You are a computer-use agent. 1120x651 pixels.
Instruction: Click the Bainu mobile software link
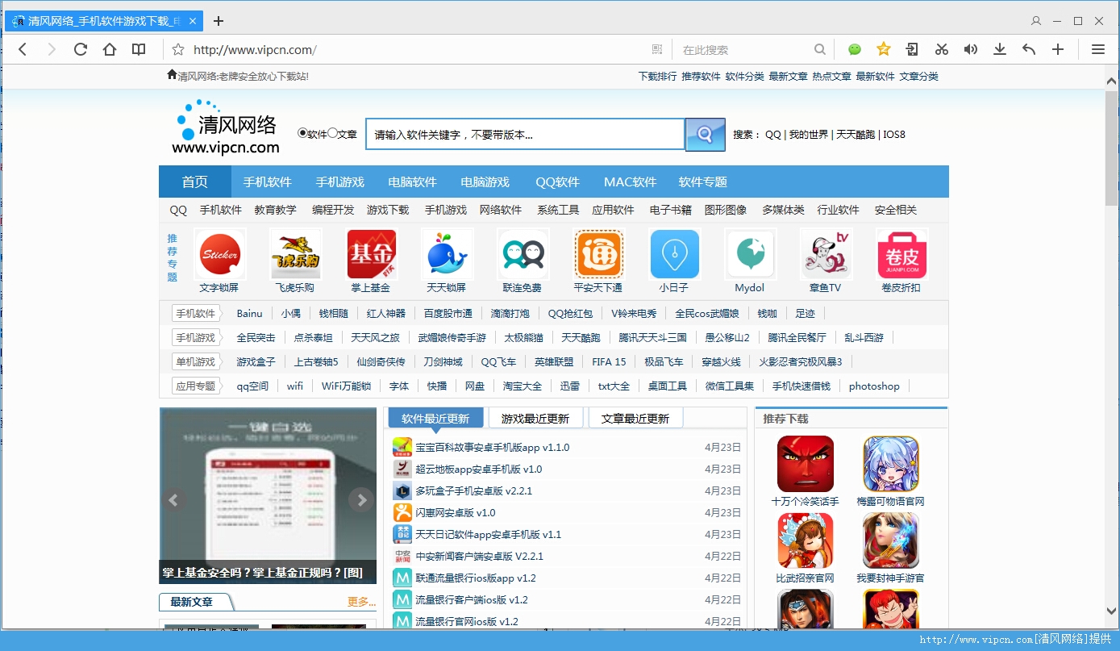[x=250, y=313]
